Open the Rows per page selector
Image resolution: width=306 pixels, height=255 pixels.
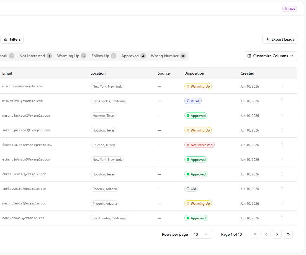click(201, 234)
